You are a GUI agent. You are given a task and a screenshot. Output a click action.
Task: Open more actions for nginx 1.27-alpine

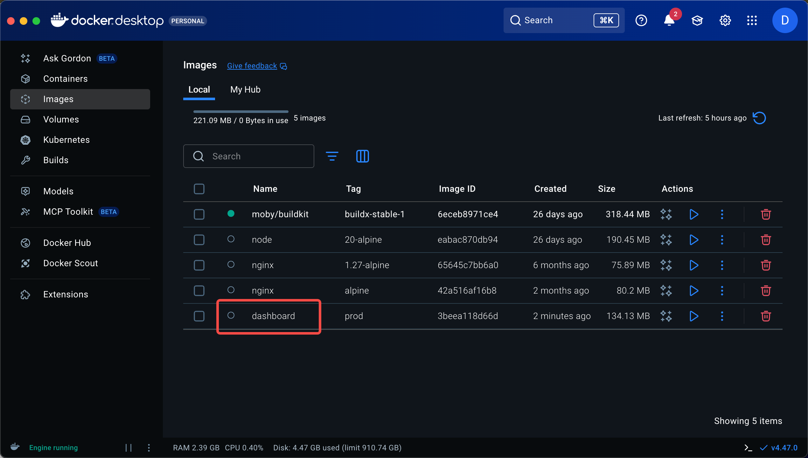[722, 265]
